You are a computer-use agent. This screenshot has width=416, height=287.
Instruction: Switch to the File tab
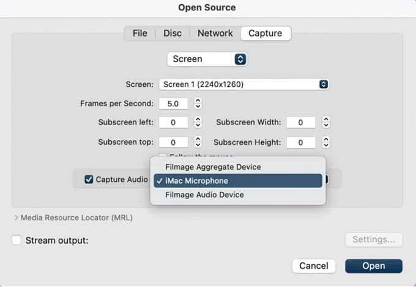140,34
